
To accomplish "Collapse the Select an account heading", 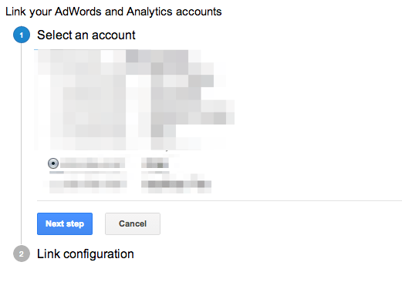I will [86, 35].
